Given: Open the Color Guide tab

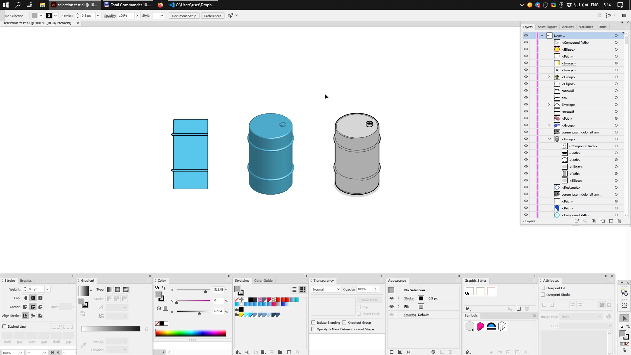Looking at the screenshot, I should tap(263, 280).
